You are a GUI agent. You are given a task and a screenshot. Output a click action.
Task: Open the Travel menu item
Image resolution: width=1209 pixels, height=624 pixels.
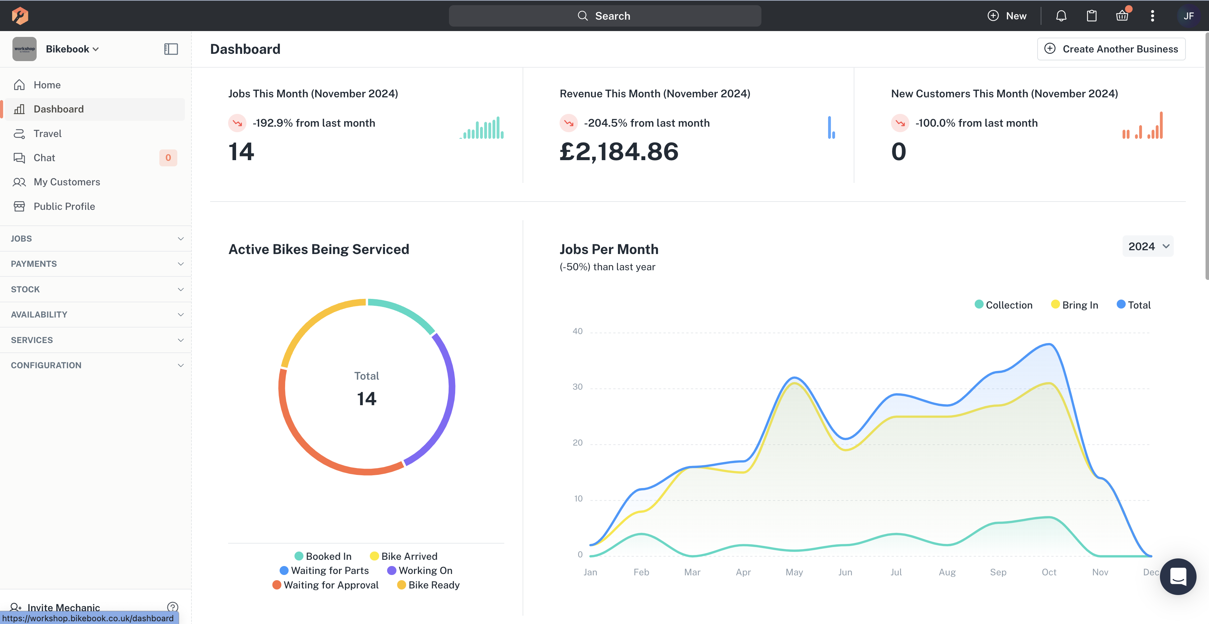(x=47, y=134)
